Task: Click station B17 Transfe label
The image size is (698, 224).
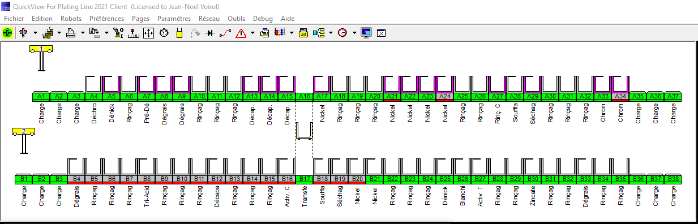Action: pyautogui.click(x=305, y=179)
